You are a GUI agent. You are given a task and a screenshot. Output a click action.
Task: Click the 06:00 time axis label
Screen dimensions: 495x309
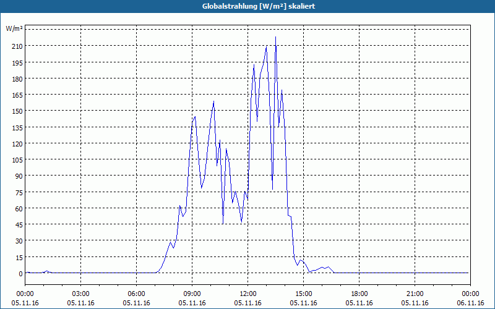tap(136, 294)
